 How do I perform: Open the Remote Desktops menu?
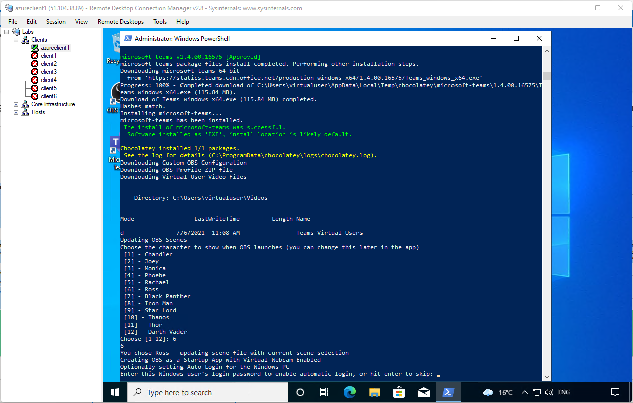coord(121,22)
